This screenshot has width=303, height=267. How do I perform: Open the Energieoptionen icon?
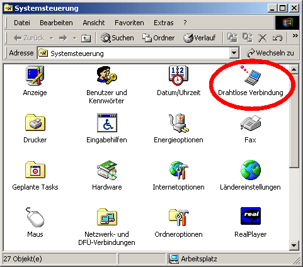pyautogui.click(x=178, y=123)
